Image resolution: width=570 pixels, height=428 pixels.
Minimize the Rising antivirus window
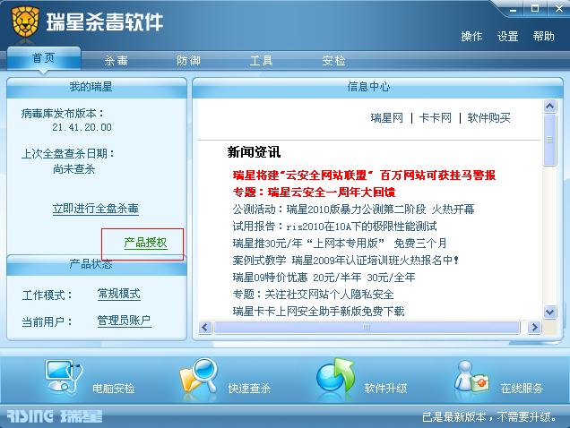pos(513,9)
